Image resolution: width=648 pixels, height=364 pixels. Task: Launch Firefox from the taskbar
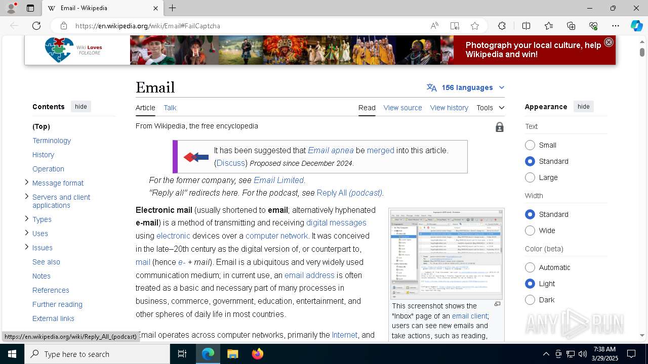coord(257,354)
